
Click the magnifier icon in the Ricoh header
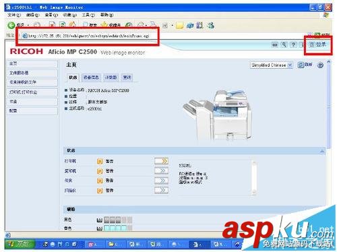[x=284, y=44]
